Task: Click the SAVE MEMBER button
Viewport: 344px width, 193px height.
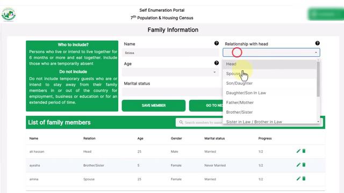Action: coord(154,106)
